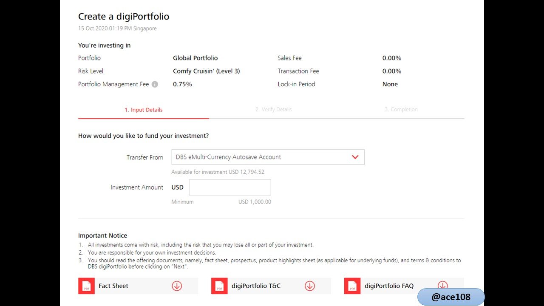Click the minimum USD 1,000.00 text
The image size is (544, 306).
tap(255, 202)
